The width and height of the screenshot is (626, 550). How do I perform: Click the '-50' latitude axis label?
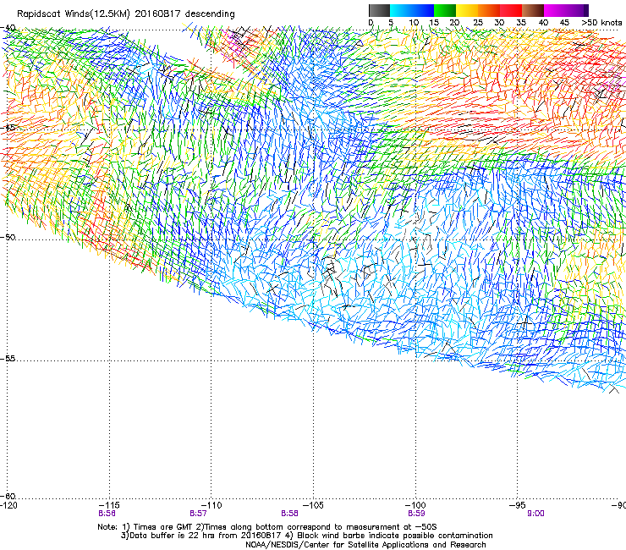click(x=8, y=237)
